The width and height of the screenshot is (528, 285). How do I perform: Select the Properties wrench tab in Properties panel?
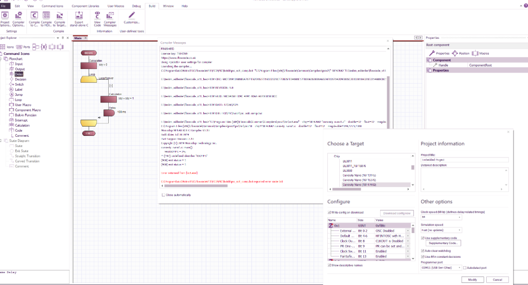(x=440, y=53)
